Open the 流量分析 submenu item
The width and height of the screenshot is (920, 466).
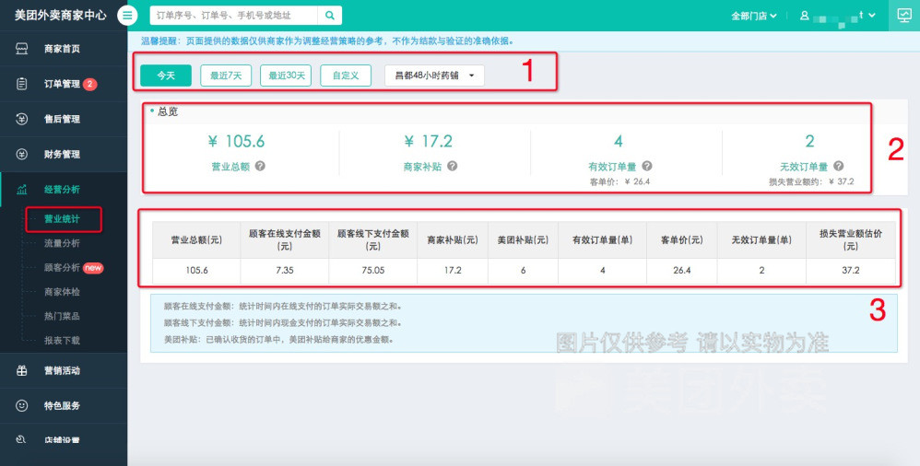click(63, 243)
